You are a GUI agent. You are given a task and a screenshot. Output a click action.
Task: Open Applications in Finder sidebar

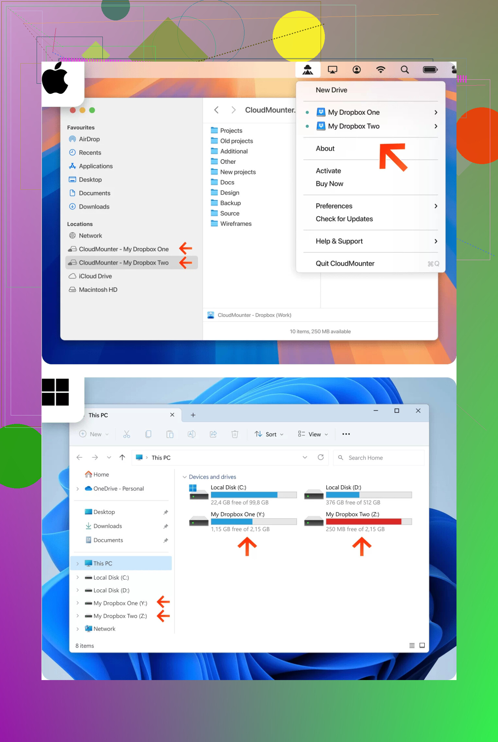point(96,166)
